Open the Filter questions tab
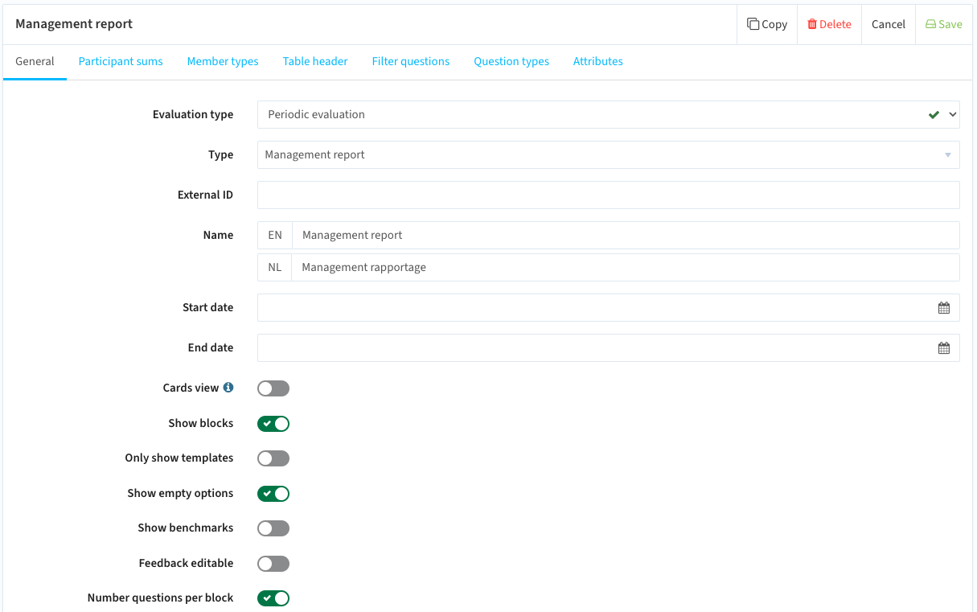 coord(411,61)
